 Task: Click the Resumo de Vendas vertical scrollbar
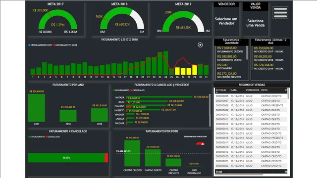(288, 93)
